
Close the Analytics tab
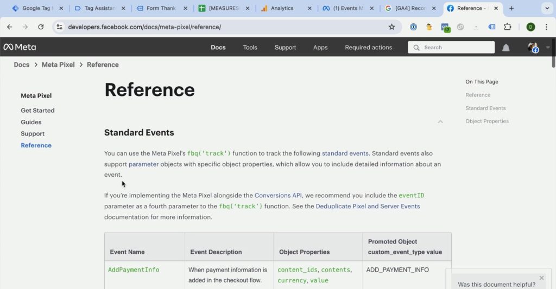click(309, 8)
